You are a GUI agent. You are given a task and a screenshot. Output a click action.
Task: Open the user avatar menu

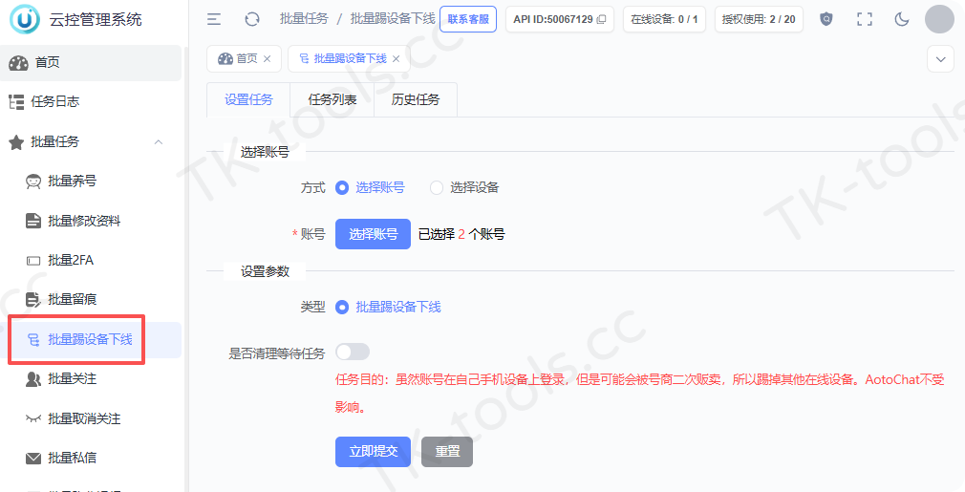[939, 19]
